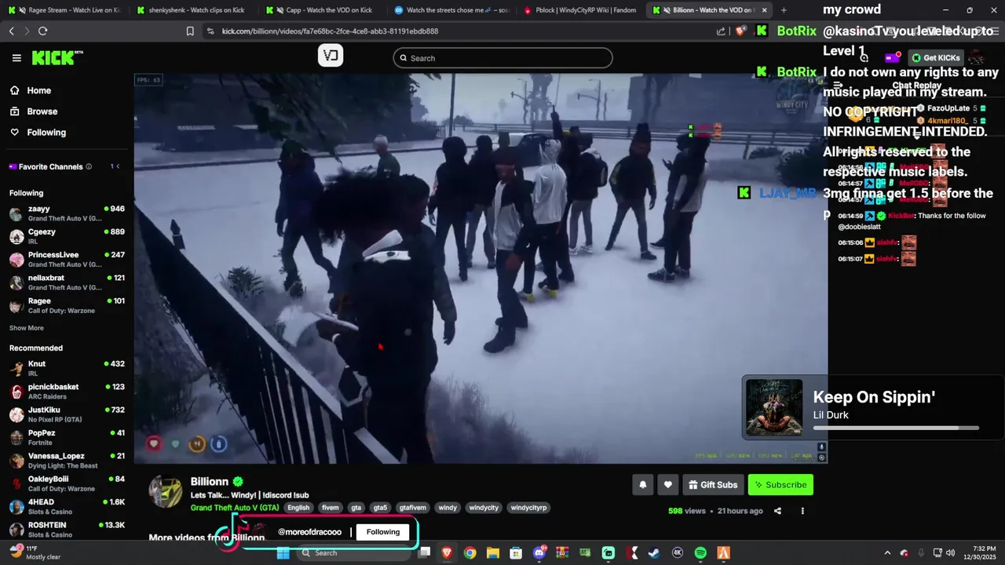The height and width of the screenshot is (565, 1005).
Task: Open Billionn channel avatar
Action: tap(166, 491)
